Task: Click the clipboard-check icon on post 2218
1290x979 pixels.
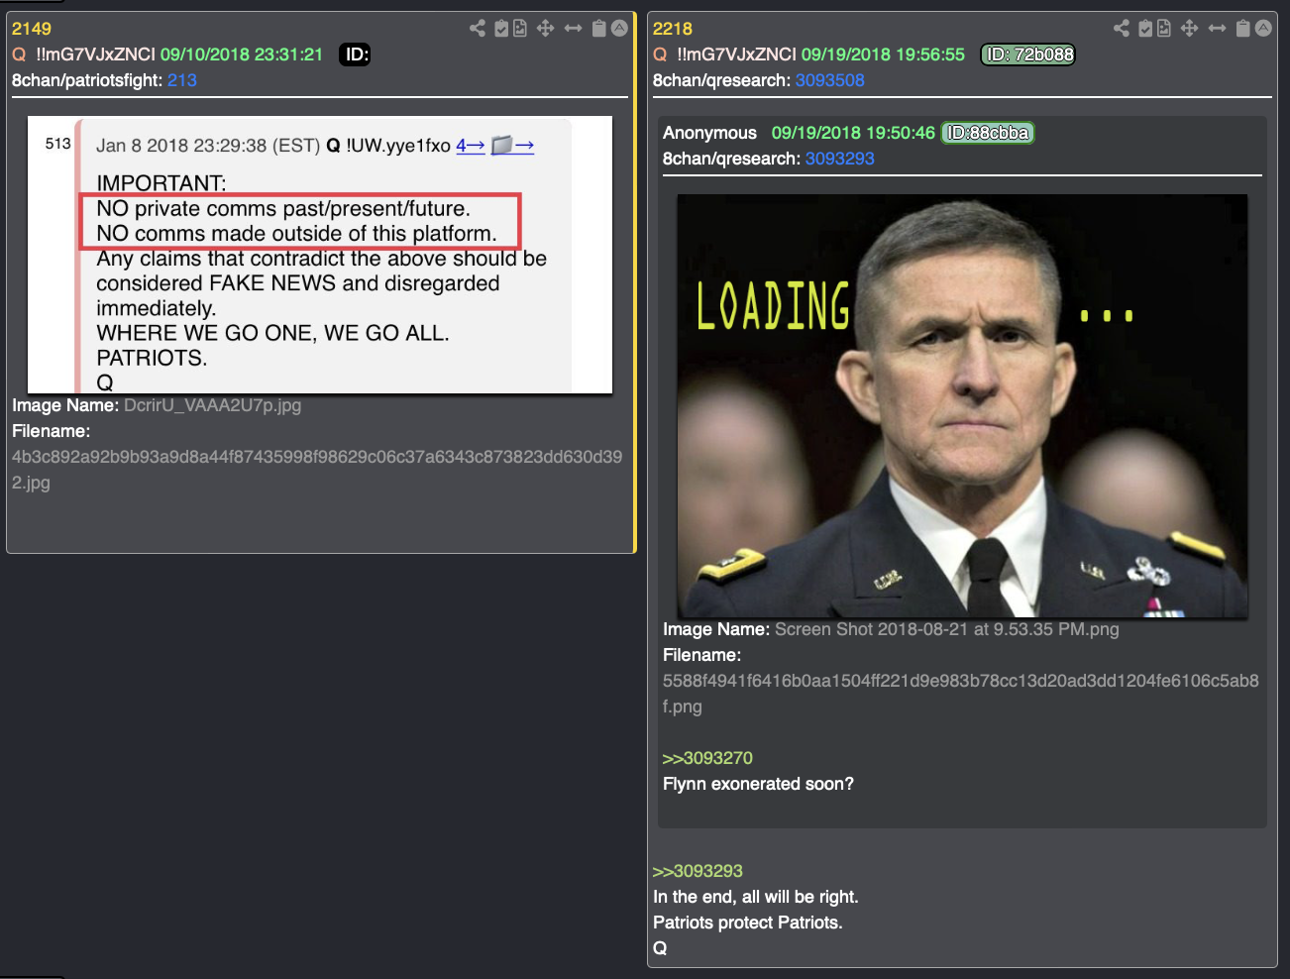Action: (x=1145, y=28)
